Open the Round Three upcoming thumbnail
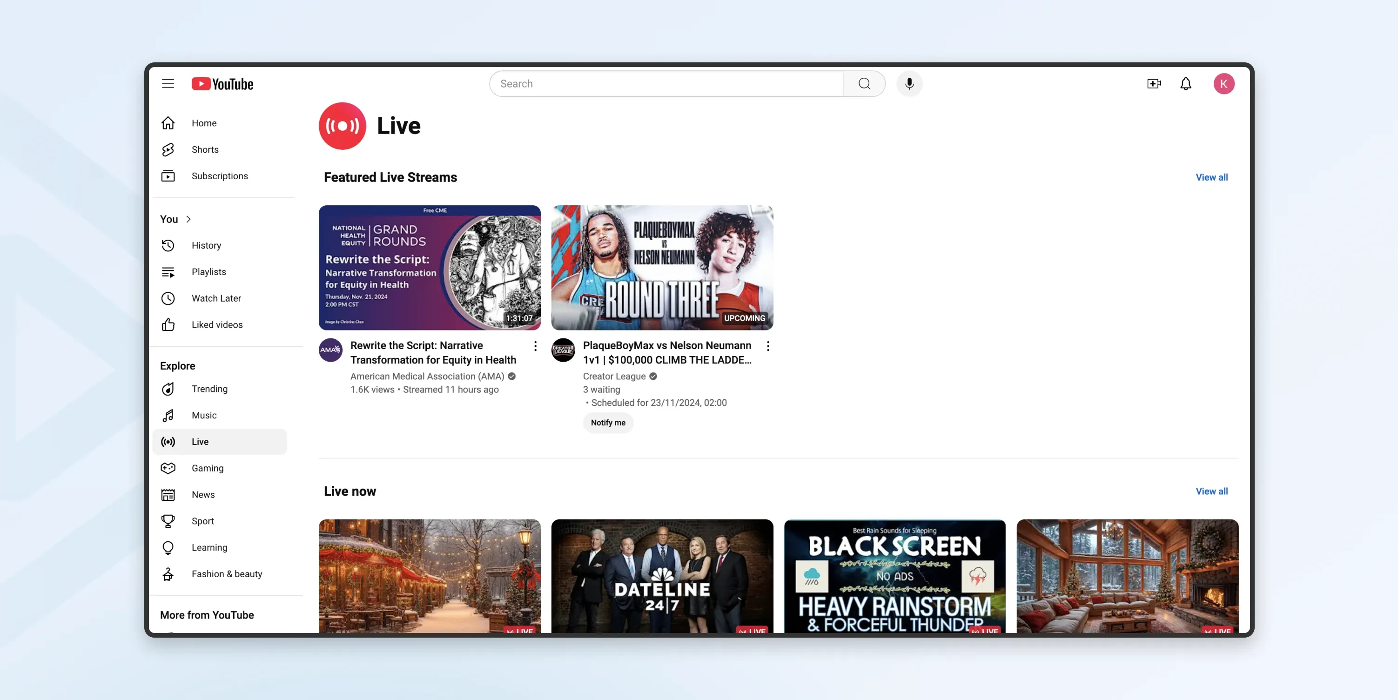This screenshot has width=1398, height=700. [662, 268]
